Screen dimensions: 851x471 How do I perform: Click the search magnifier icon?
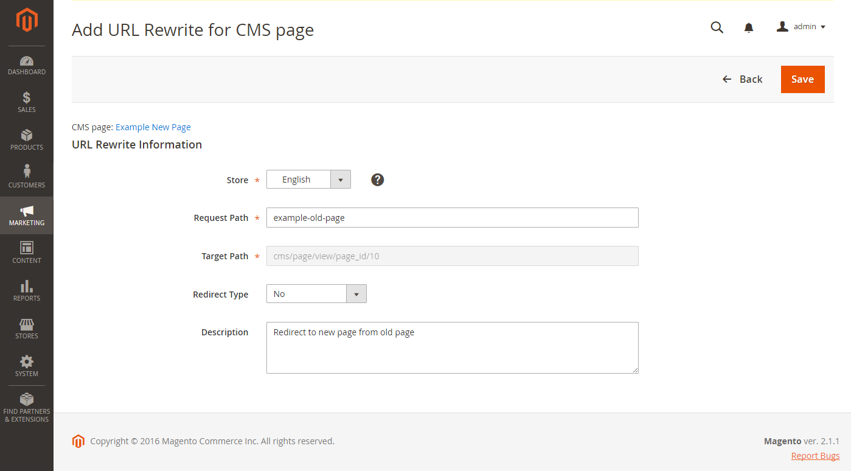click(717, 27)
